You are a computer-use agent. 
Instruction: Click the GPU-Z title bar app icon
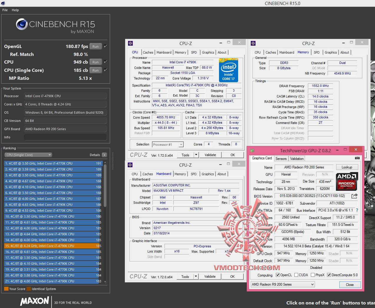pyautogui.click(x=252, y=150)
